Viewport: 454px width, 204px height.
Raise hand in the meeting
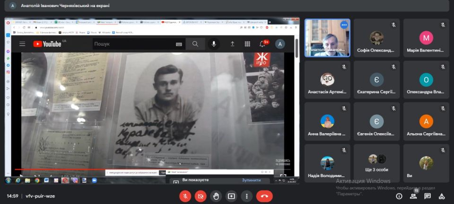[x=216, y=196]
